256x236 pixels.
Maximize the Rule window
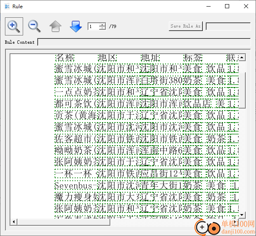pos(227,6)
